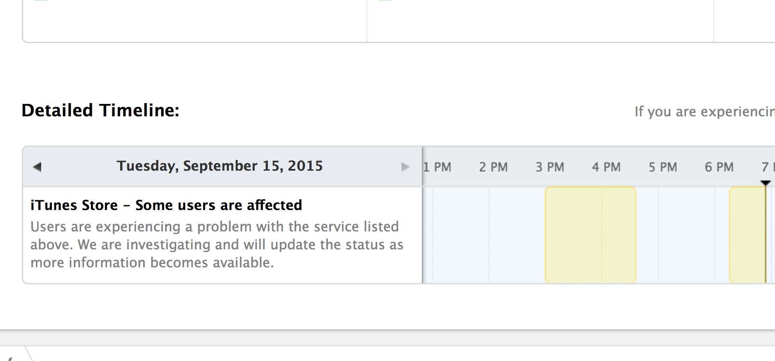Select the yellow outage block near 7 PM

tap(747, 234)
